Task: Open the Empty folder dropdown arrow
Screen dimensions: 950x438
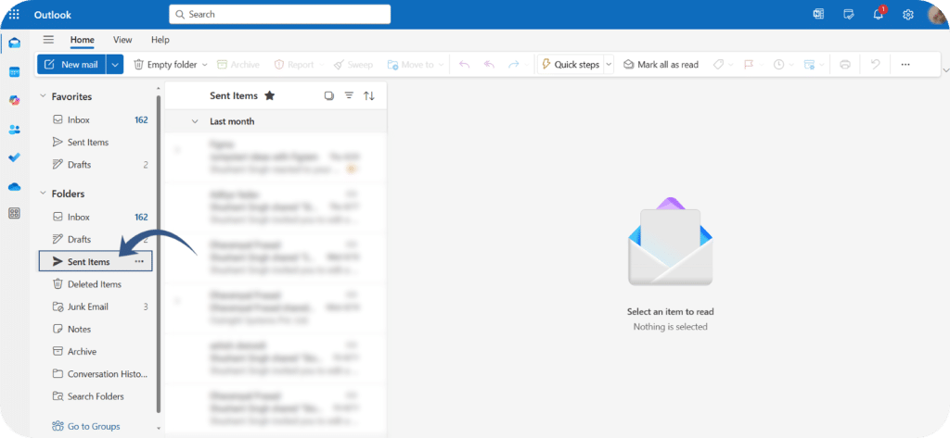Action: coord(204,65)
